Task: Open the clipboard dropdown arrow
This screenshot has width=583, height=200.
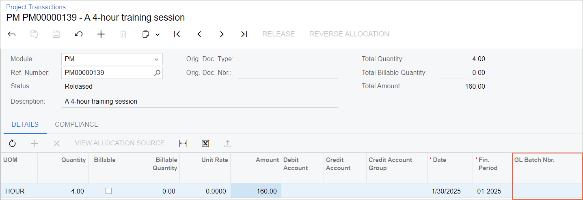Action: click(158, 34)
